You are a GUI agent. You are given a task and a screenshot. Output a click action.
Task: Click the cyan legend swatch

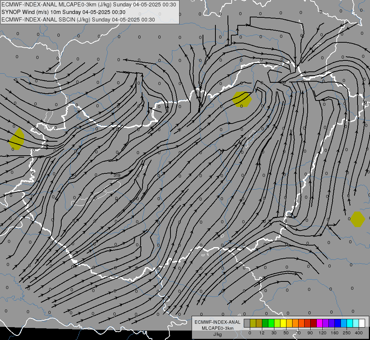(x=350, y=323)
